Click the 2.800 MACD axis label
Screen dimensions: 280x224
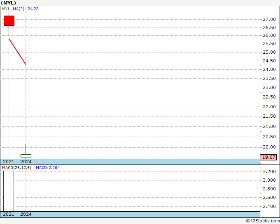[x=269, y=189]
